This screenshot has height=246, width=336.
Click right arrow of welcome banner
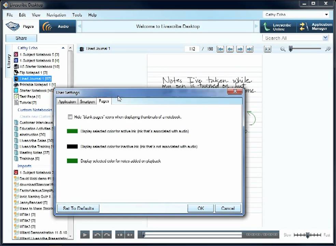click(x=256, y=26)
